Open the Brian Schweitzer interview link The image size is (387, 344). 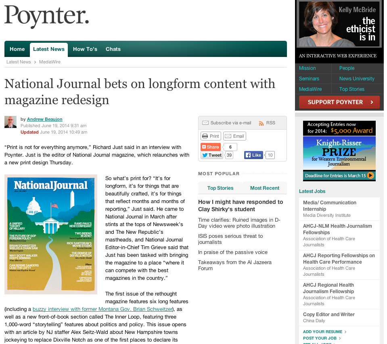[103, 309]
